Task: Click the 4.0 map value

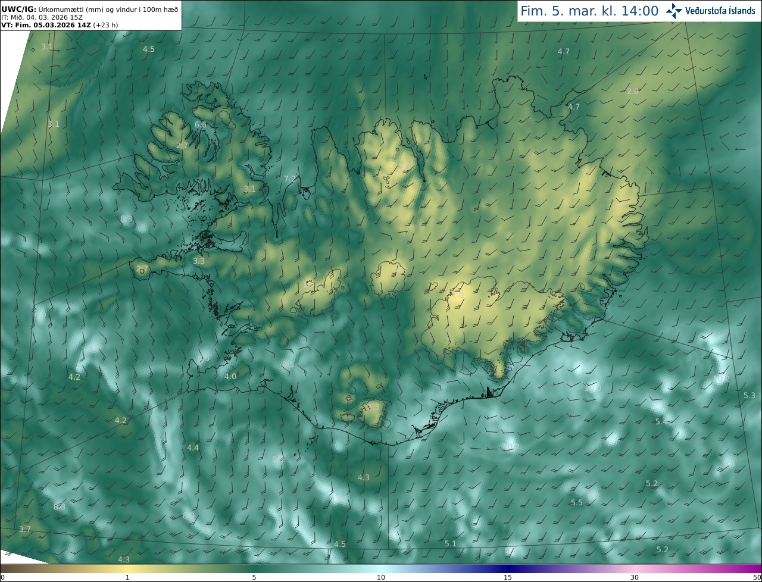Action: click(230, 376)
